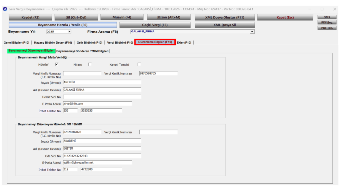This screenshot has width=340, height=191.
Task: Click T.C. Kimlik No field with 82828282828
Action: [x=82, y=132]
